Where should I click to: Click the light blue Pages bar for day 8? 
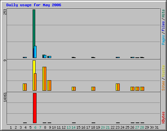[45, 57]
